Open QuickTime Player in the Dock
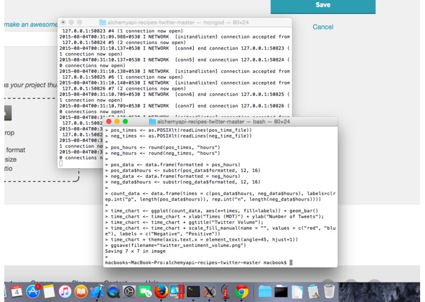Screen dimensions: 425x302 (x=113, y=292)
